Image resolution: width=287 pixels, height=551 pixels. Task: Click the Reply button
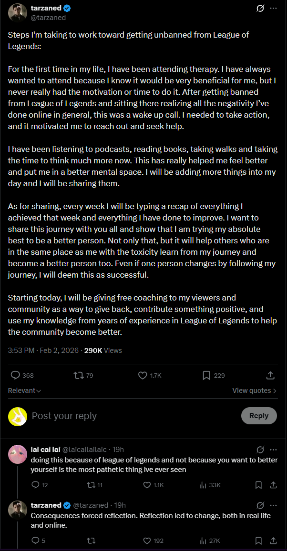pyautogui.click(x=259, y=416)
